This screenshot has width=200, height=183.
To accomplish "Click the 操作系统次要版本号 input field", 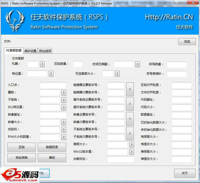I will coord(116,108).
